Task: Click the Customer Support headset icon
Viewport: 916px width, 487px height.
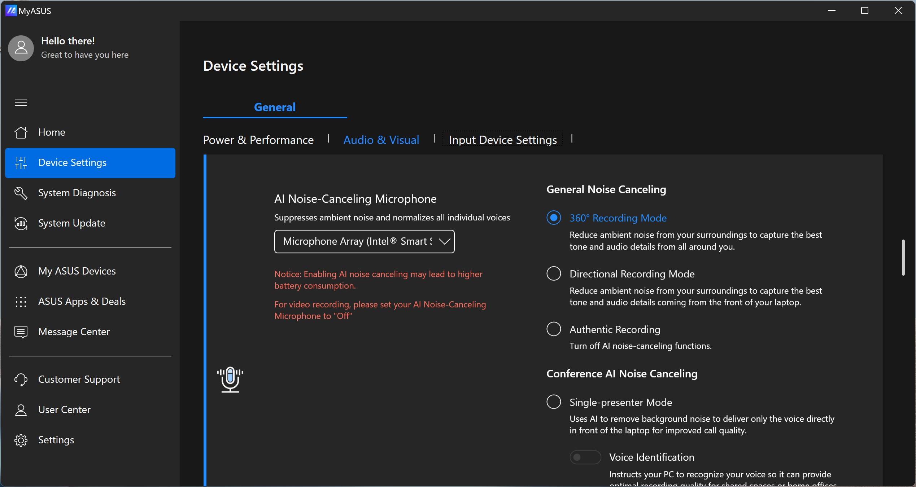Action: [x=21, y=379]
